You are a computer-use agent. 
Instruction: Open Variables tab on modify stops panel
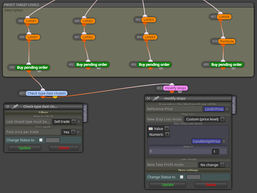pyautogui.click(x=234, y=105)
